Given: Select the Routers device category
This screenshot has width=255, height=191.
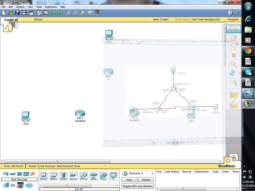Looking at the screenshot, I should point(6,174).
